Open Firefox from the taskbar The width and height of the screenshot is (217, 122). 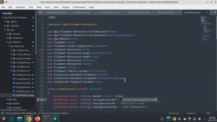click(x=37, y=119)
